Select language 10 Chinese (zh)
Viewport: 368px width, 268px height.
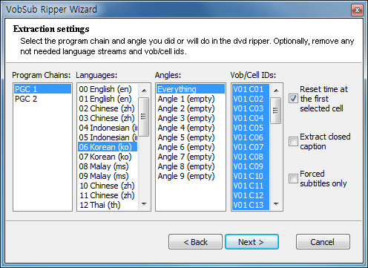click(x=108, y=186)
